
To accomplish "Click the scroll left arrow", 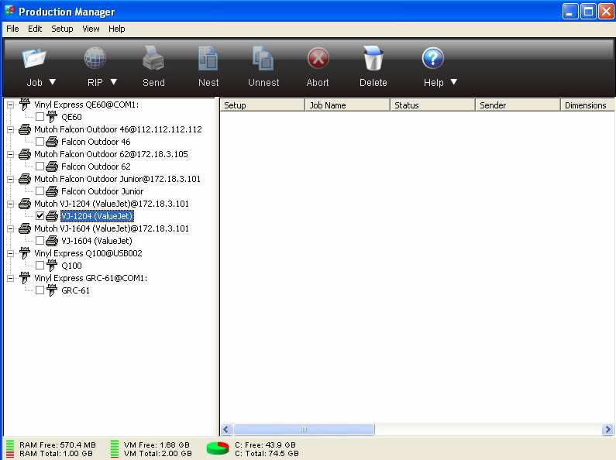I will pos(226,429).
